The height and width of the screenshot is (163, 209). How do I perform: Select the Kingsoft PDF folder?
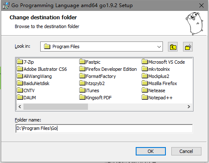click(95, 98)
